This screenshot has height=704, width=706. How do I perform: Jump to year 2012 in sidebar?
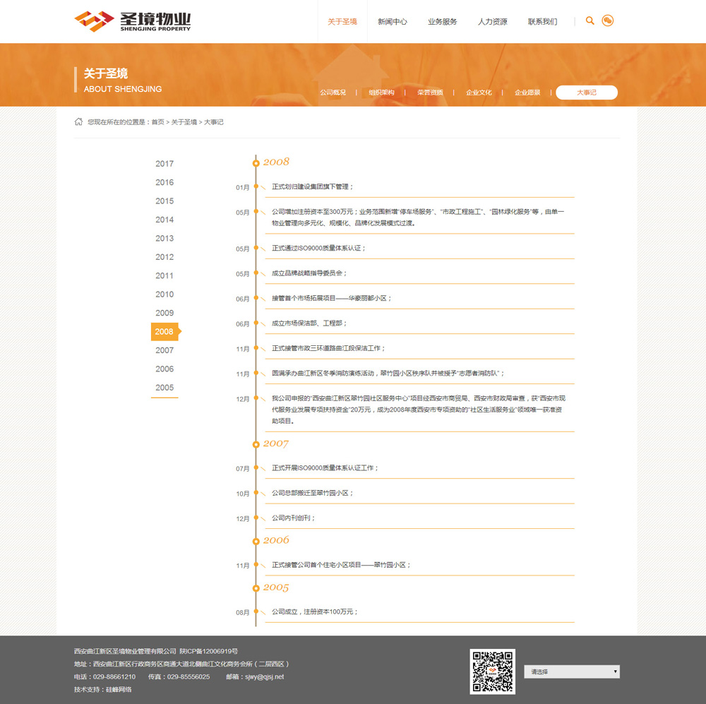click(164, 257)
